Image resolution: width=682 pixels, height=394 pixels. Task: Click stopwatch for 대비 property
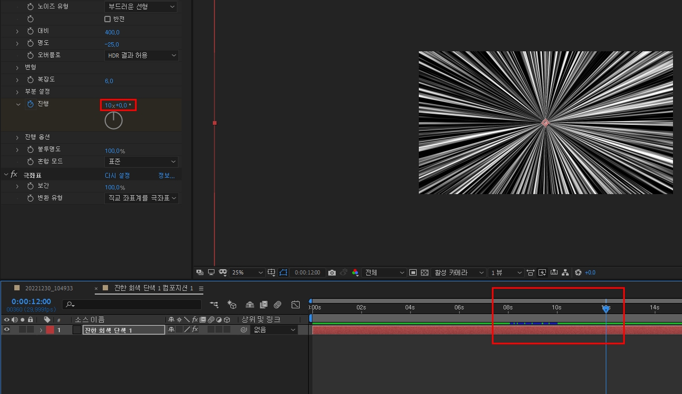pyautogui.click(x=30, y=31)
